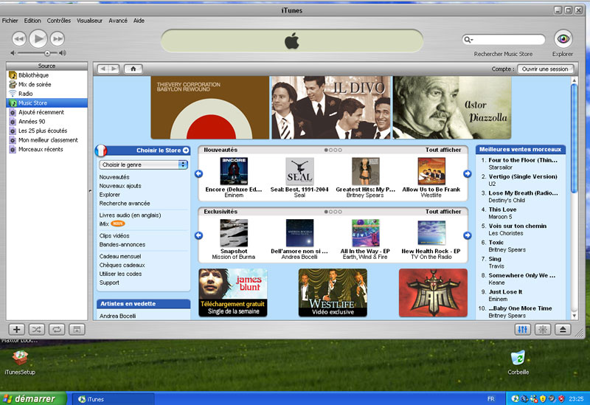
Task: Open Années 90 smart playlist
Action: tap(47, 121)
